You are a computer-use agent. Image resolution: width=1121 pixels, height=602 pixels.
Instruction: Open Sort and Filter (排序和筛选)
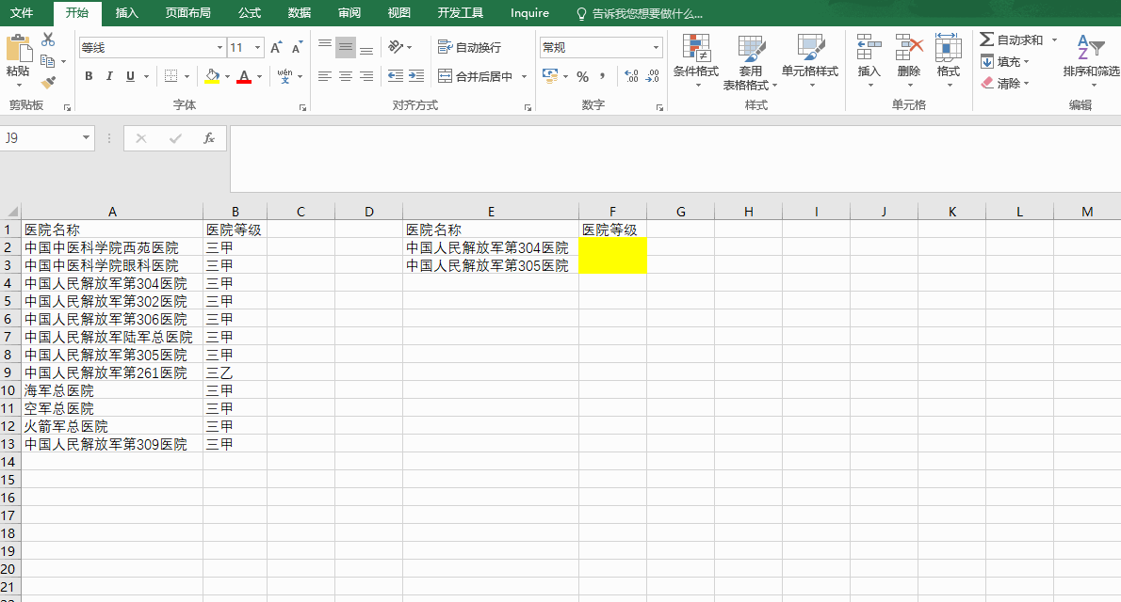[x=1092, y=61]
